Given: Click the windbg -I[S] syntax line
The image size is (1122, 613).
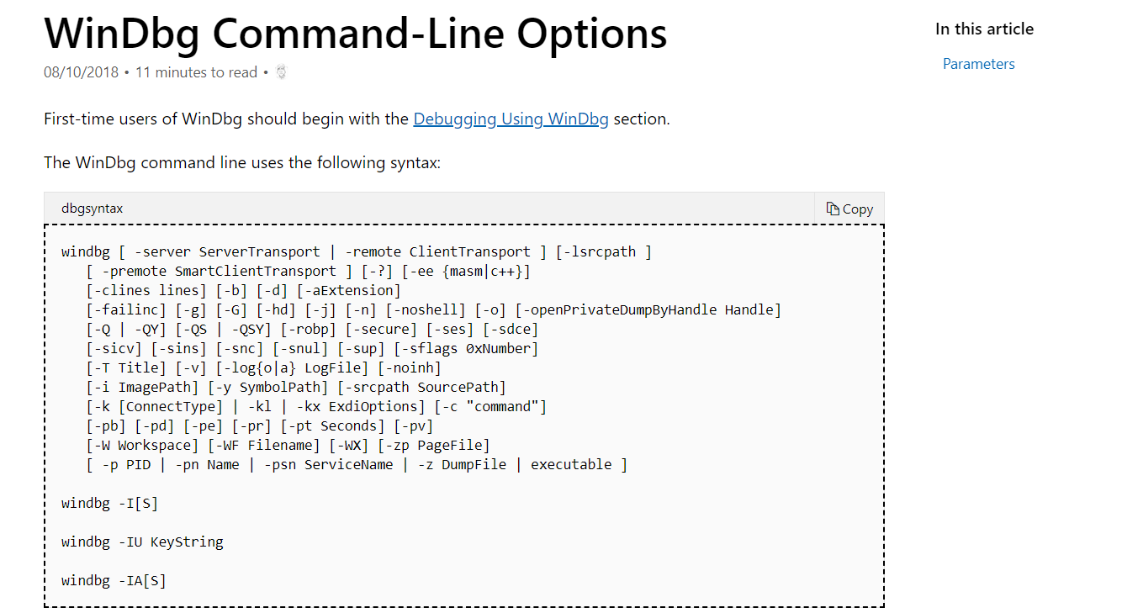Looking at the screenshot, I should pyautogui.click(x=108, y=503).
